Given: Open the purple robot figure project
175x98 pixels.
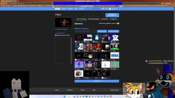Looking at the screenshot, I should pos(79,65).
